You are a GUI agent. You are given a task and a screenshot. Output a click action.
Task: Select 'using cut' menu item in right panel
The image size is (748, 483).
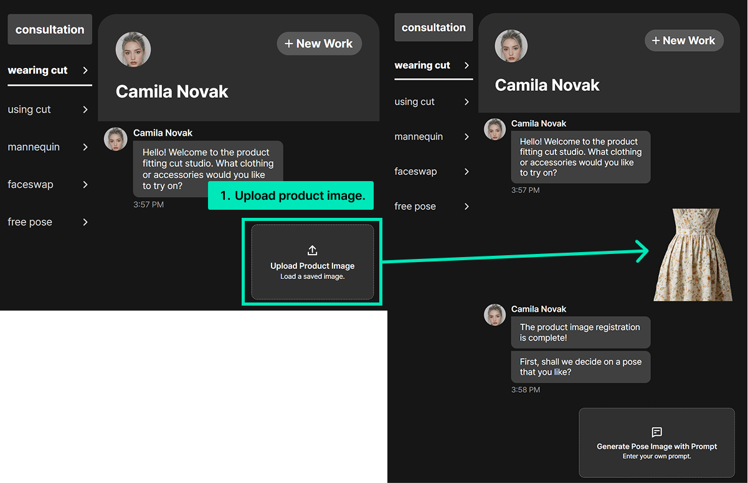433,101
